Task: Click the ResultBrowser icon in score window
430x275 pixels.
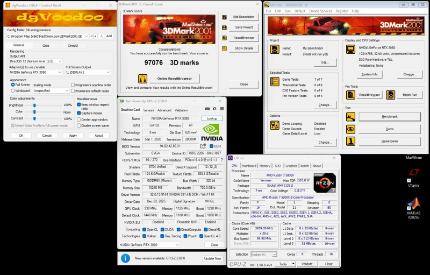Action: (x=224, y=38)
